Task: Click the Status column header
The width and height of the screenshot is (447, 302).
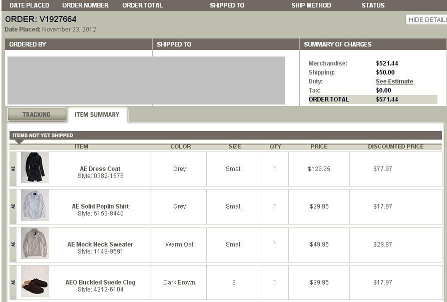Action: point(373,5)
